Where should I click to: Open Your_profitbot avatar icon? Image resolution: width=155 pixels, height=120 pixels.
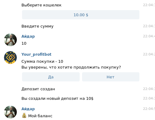10,58
